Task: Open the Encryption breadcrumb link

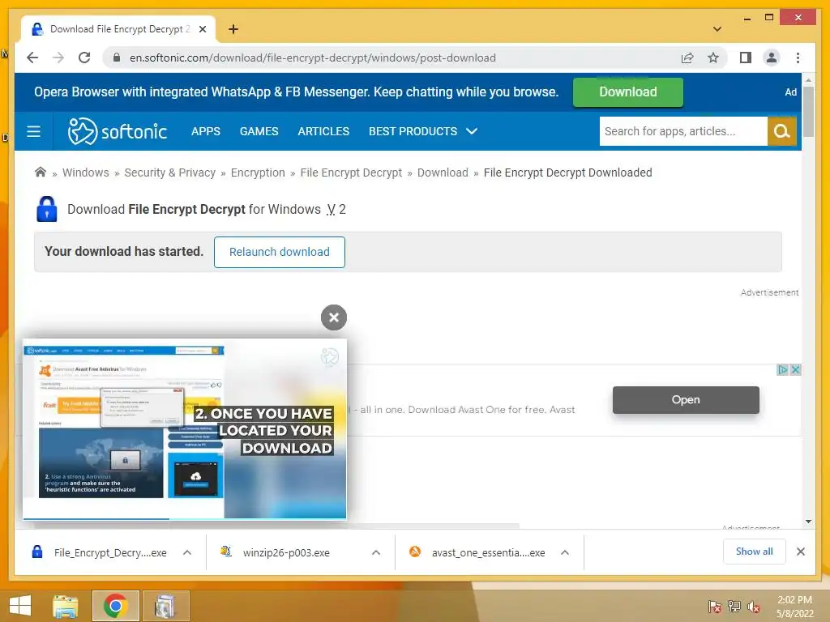Action: pos(258,173)
